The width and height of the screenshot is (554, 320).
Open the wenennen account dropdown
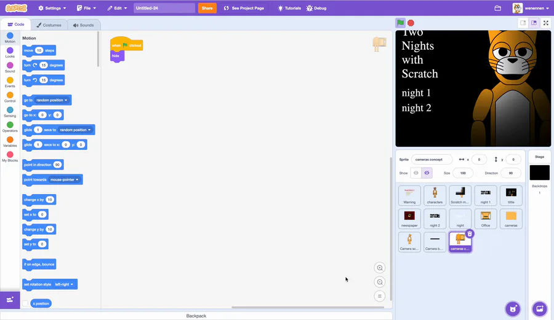point(531,8)
